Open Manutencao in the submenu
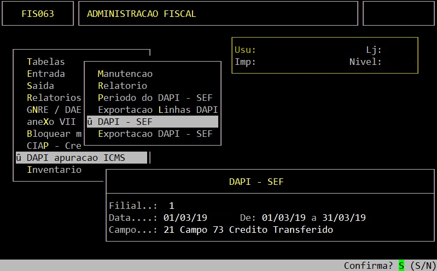437x271 pixels. [x=125, y=74]
